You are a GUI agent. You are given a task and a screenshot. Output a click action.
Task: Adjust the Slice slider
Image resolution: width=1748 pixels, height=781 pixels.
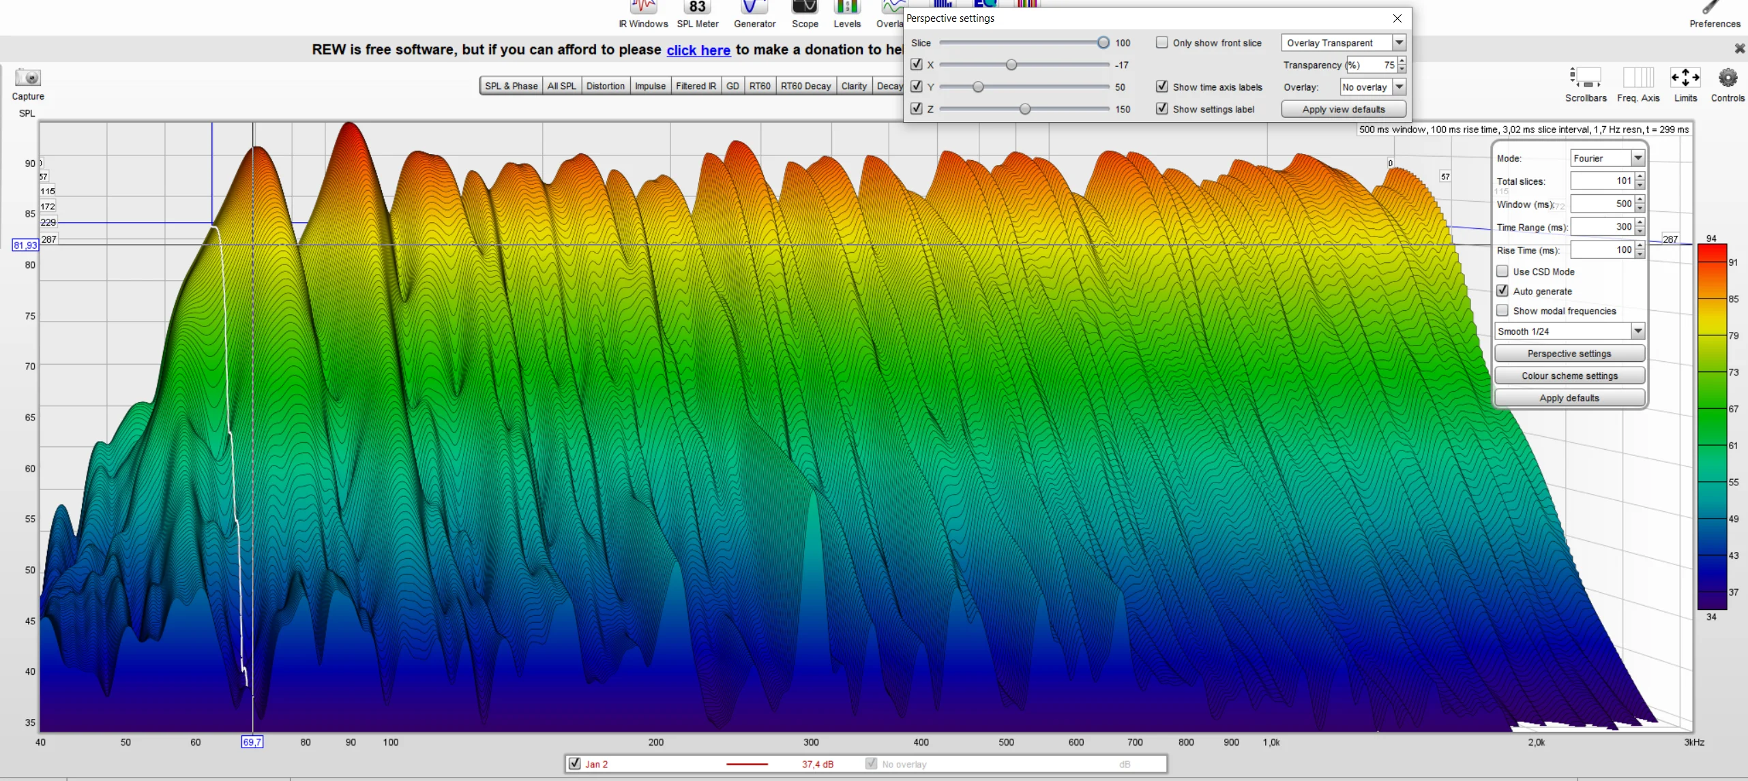[x=1102, y=42]
